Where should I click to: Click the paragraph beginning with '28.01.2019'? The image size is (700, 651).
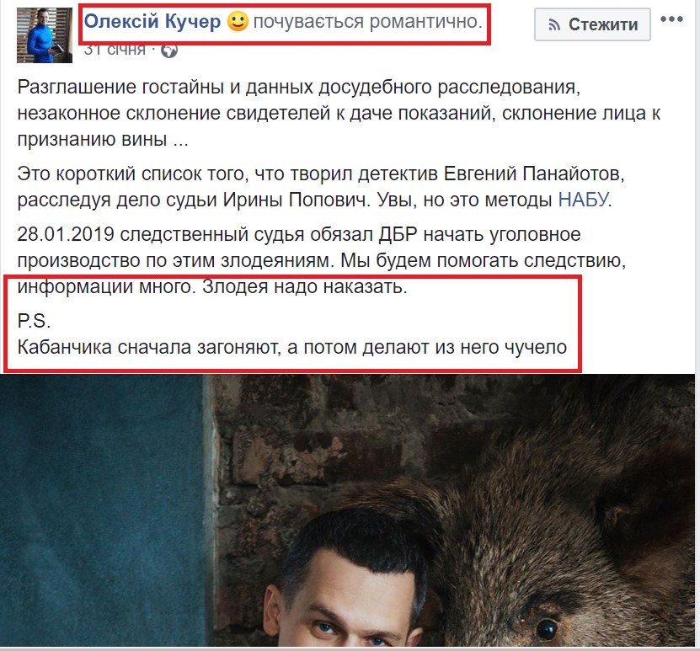coord(322,260)
